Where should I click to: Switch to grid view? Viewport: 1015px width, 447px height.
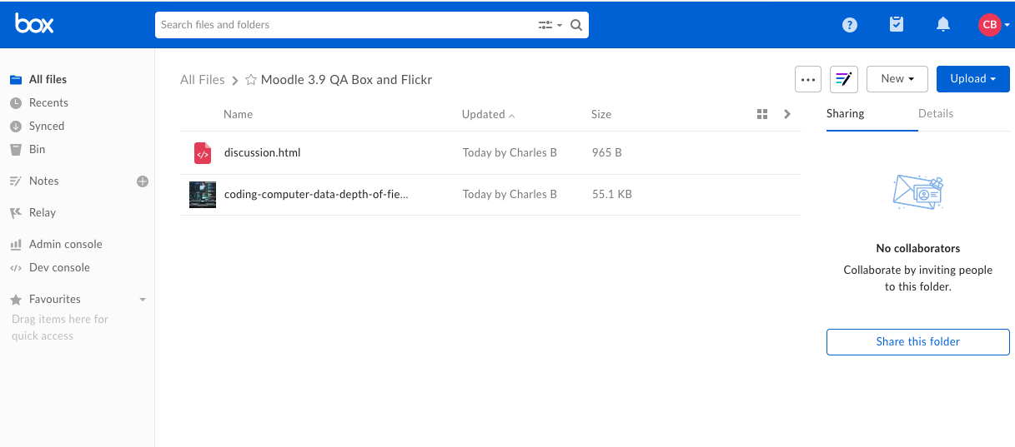761,114
